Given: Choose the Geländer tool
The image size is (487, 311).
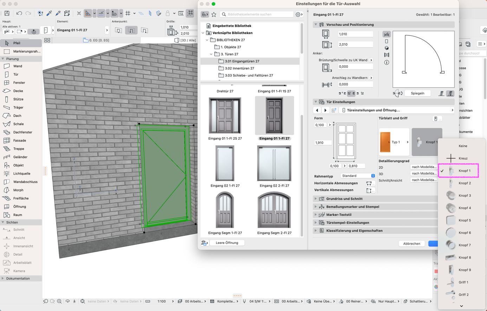Looking at the screenshot, I should (21, 157).
